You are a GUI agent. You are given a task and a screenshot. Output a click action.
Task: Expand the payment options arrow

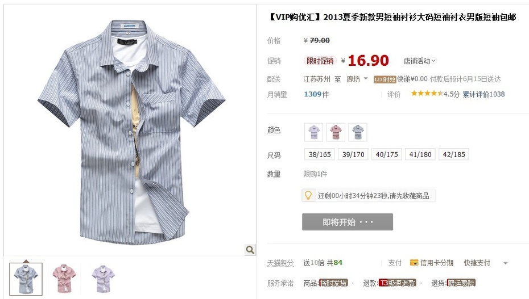coord(505,263)
